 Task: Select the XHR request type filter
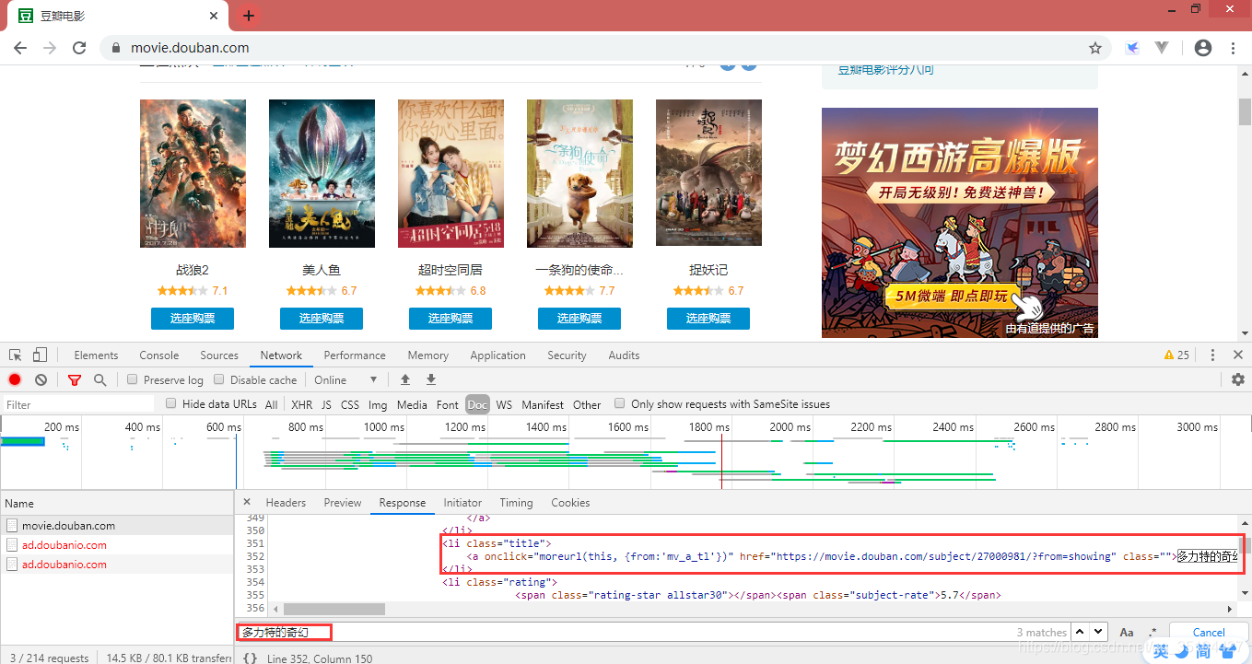click(x=301, y=404)
